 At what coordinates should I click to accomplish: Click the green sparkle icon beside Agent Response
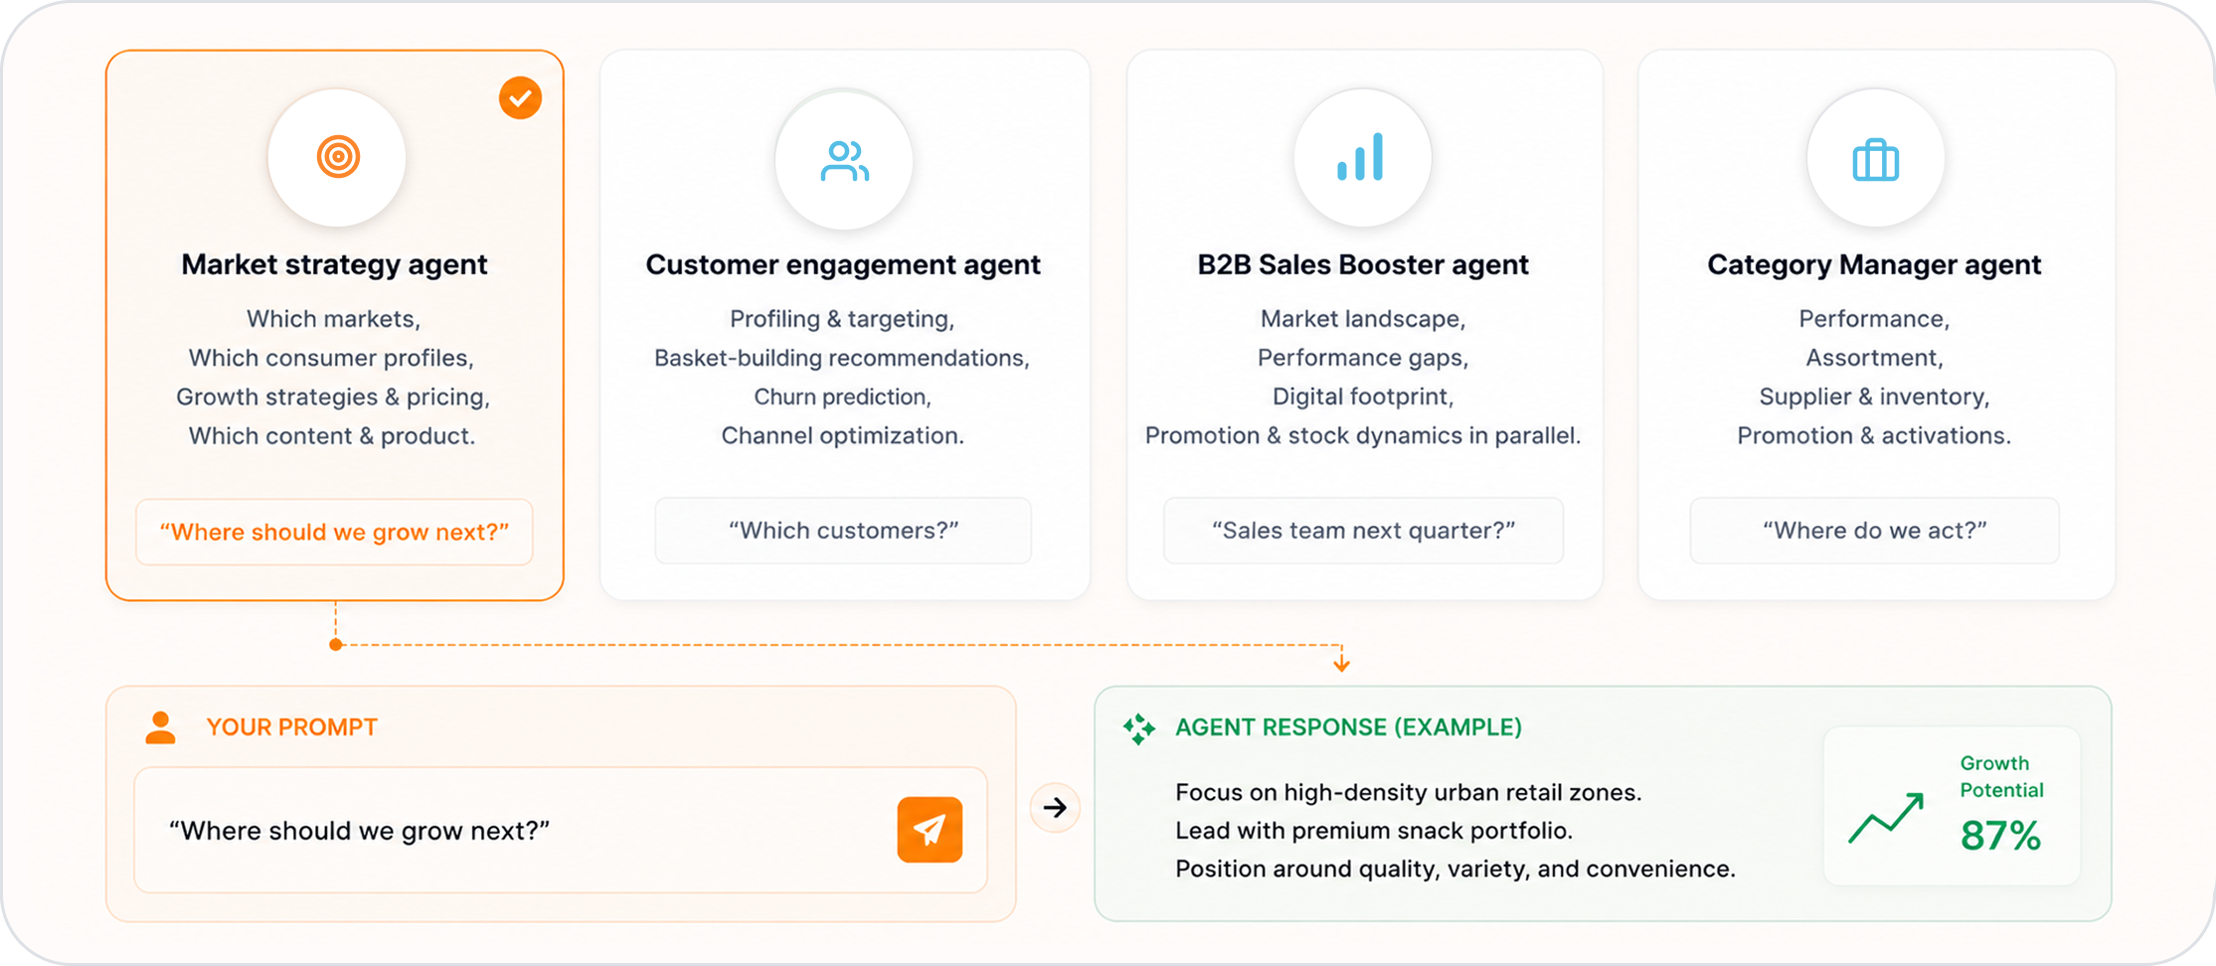[x=1139, y=728]
